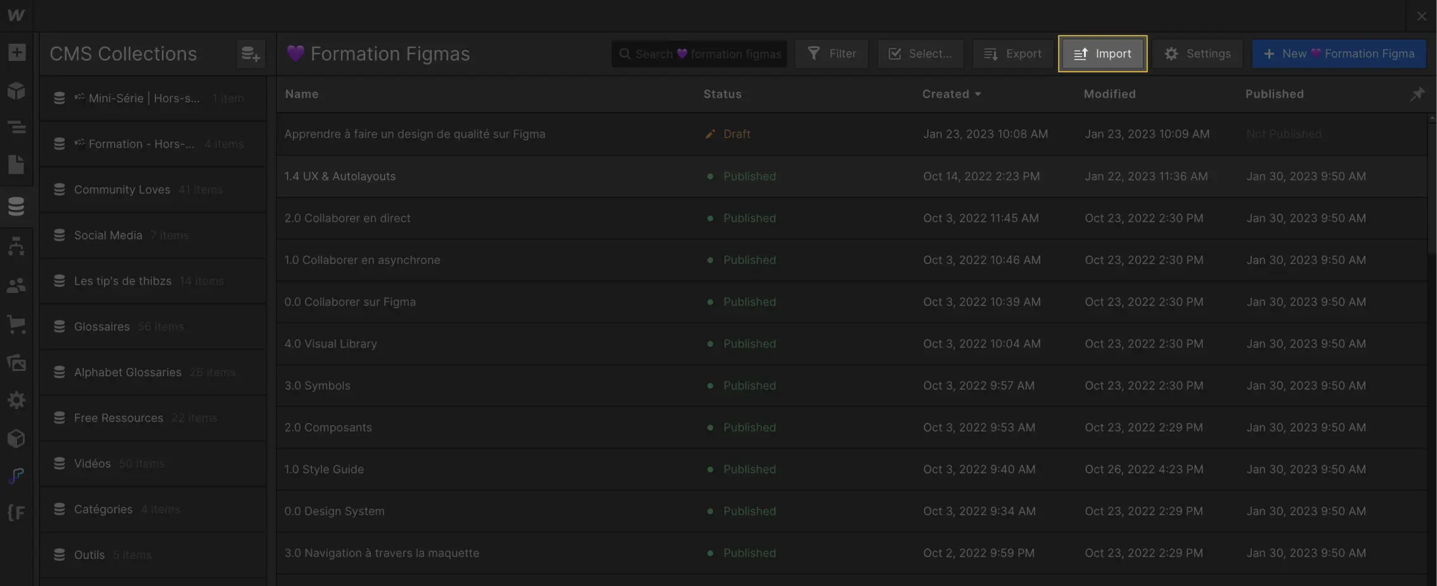1437x586 pixels.
Task: Open the Components cube panel
Action: (16, 91)
